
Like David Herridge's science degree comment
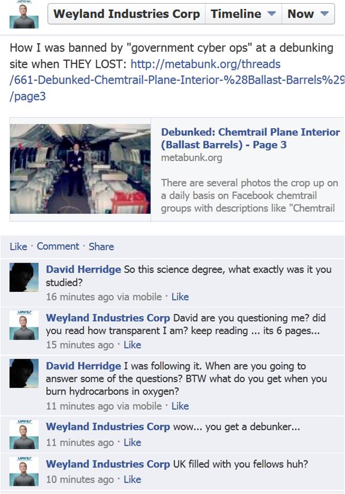(x=180, y=297)
